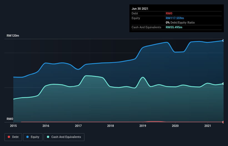
Task: Toggle the Equity legend button
Action: coord(33,137)
